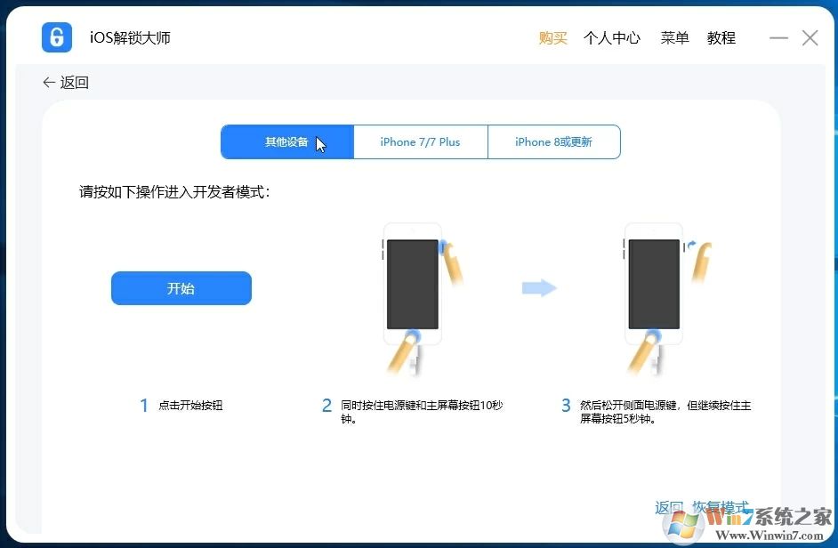Click the step number 2 marker

326,405
